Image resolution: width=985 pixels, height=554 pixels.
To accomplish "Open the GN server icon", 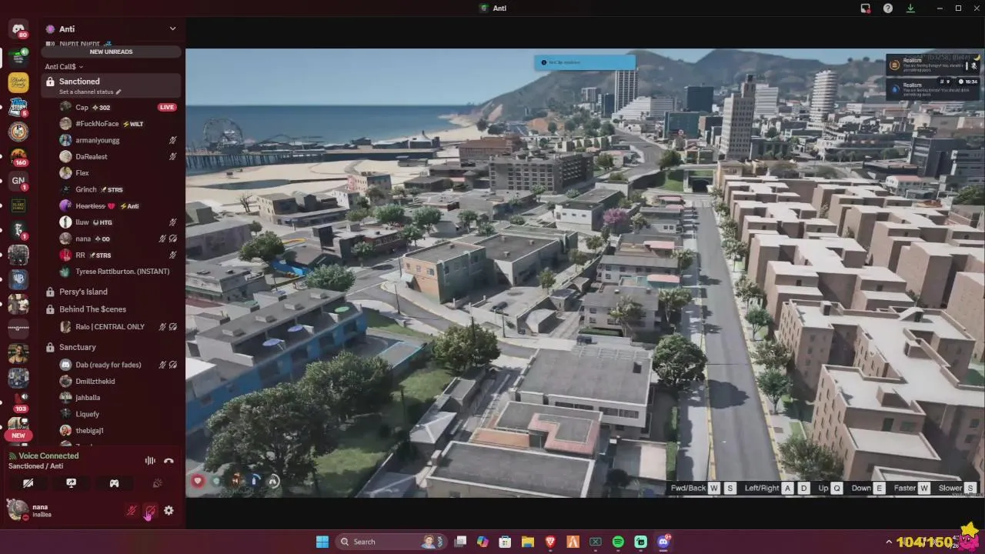I will pyautogui.click(x=18, y=181).
